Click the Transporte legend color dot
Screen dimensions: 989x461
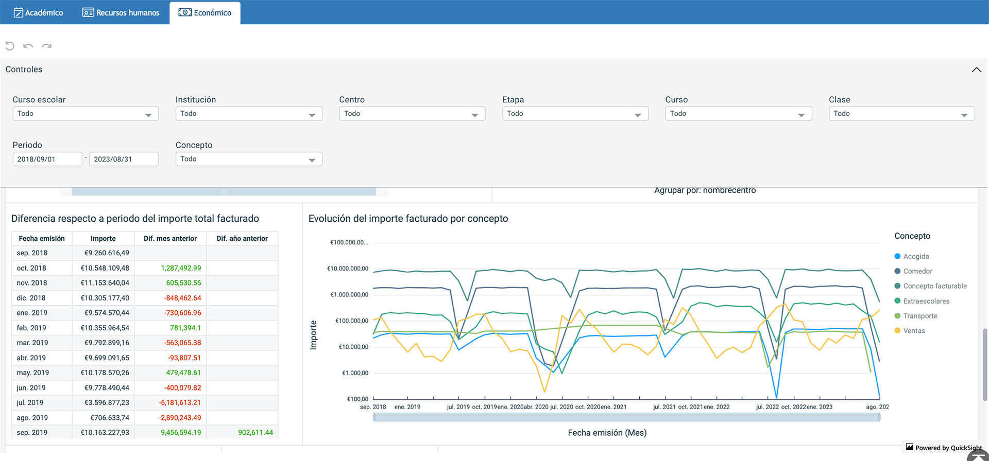pos(897,316)
